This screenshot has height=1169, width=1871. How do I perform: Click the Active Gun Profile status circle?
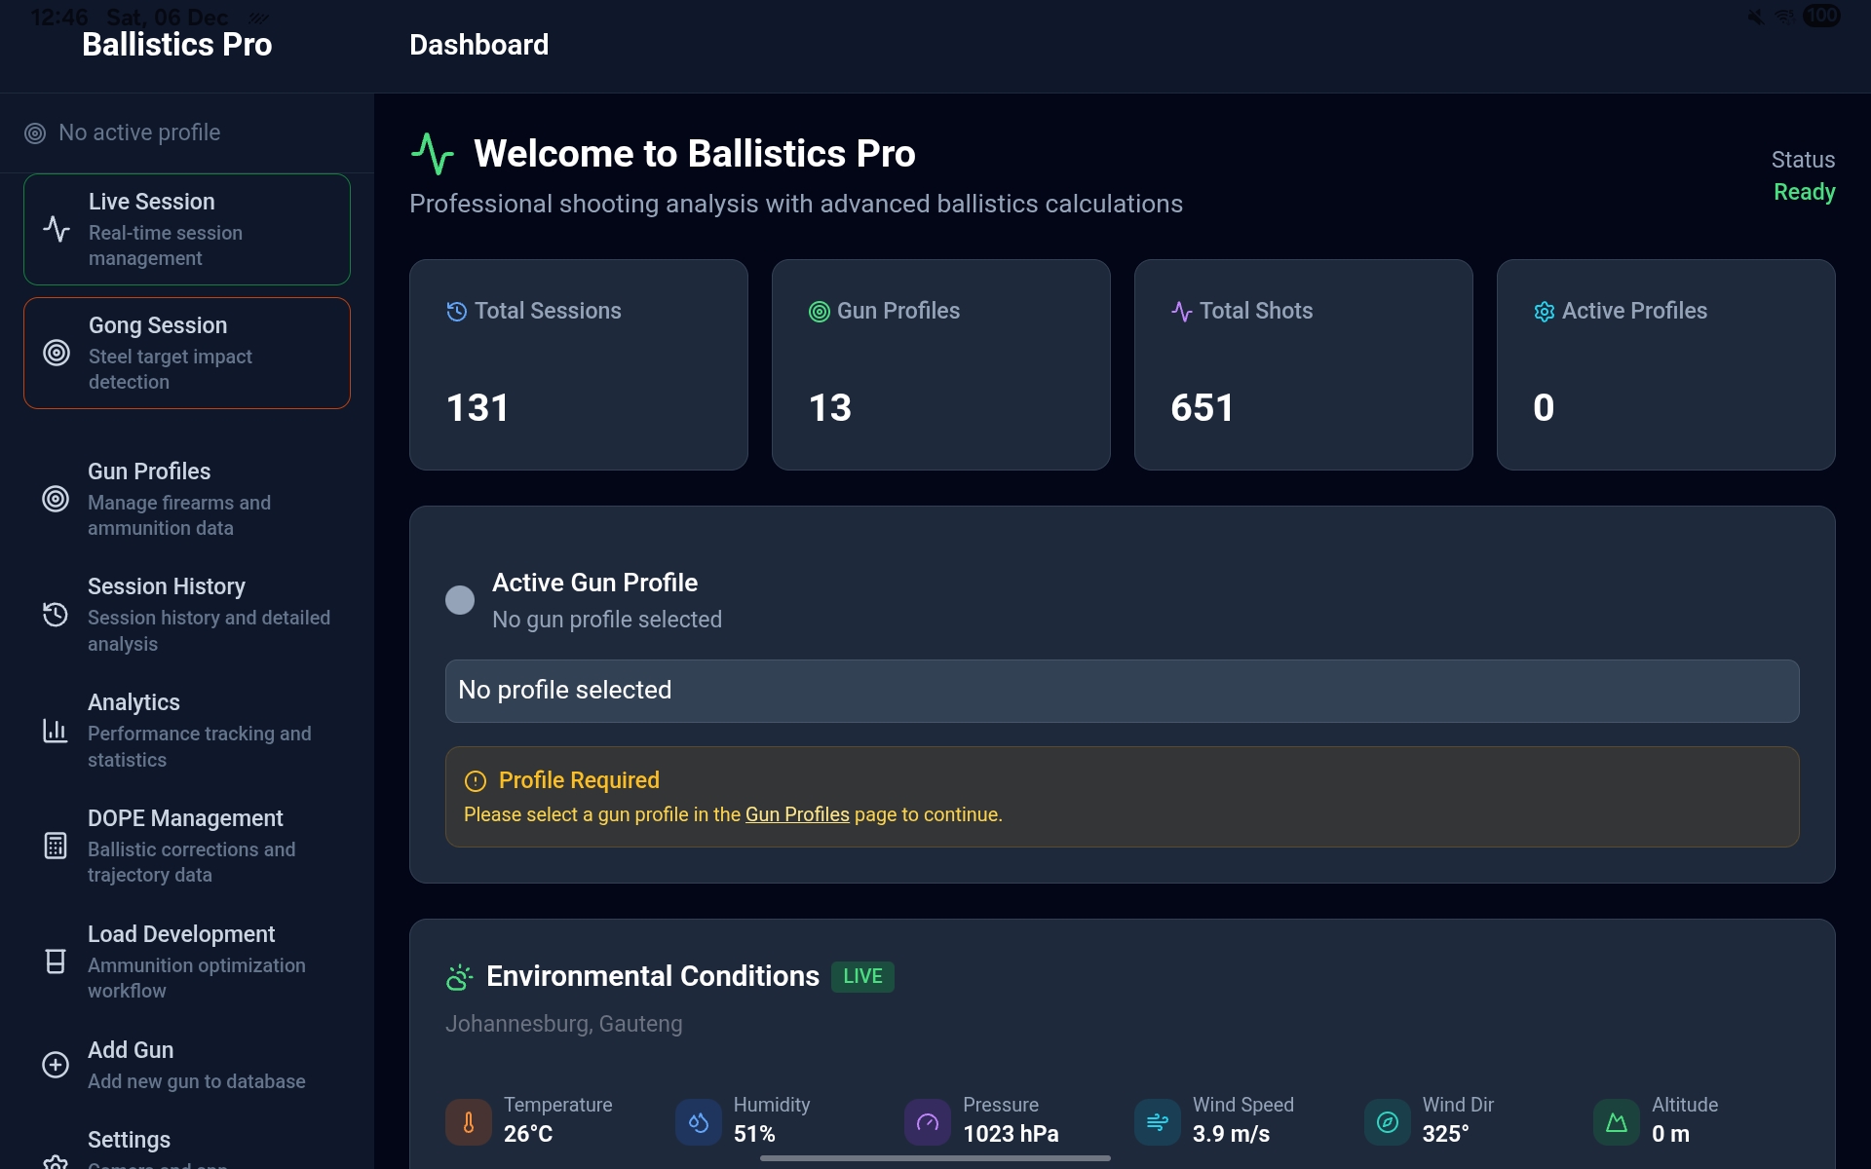459,600
